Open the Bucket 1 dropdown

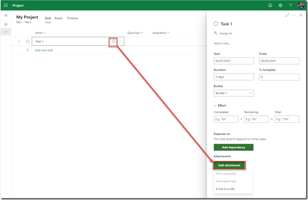(233, 93)
